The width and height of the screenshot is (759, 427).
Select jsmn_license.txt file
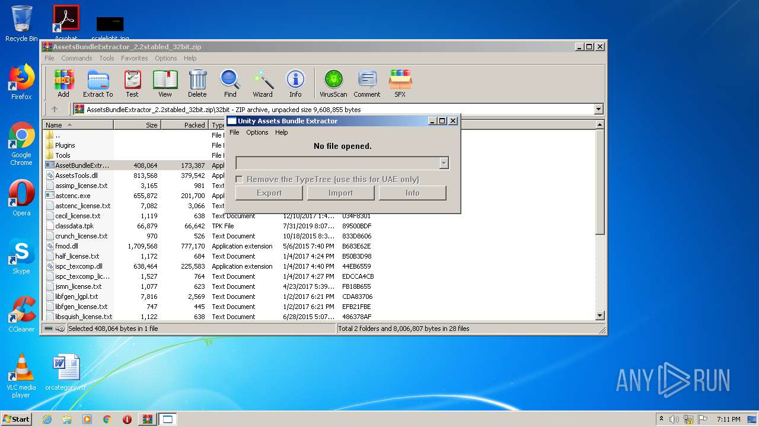78,286
